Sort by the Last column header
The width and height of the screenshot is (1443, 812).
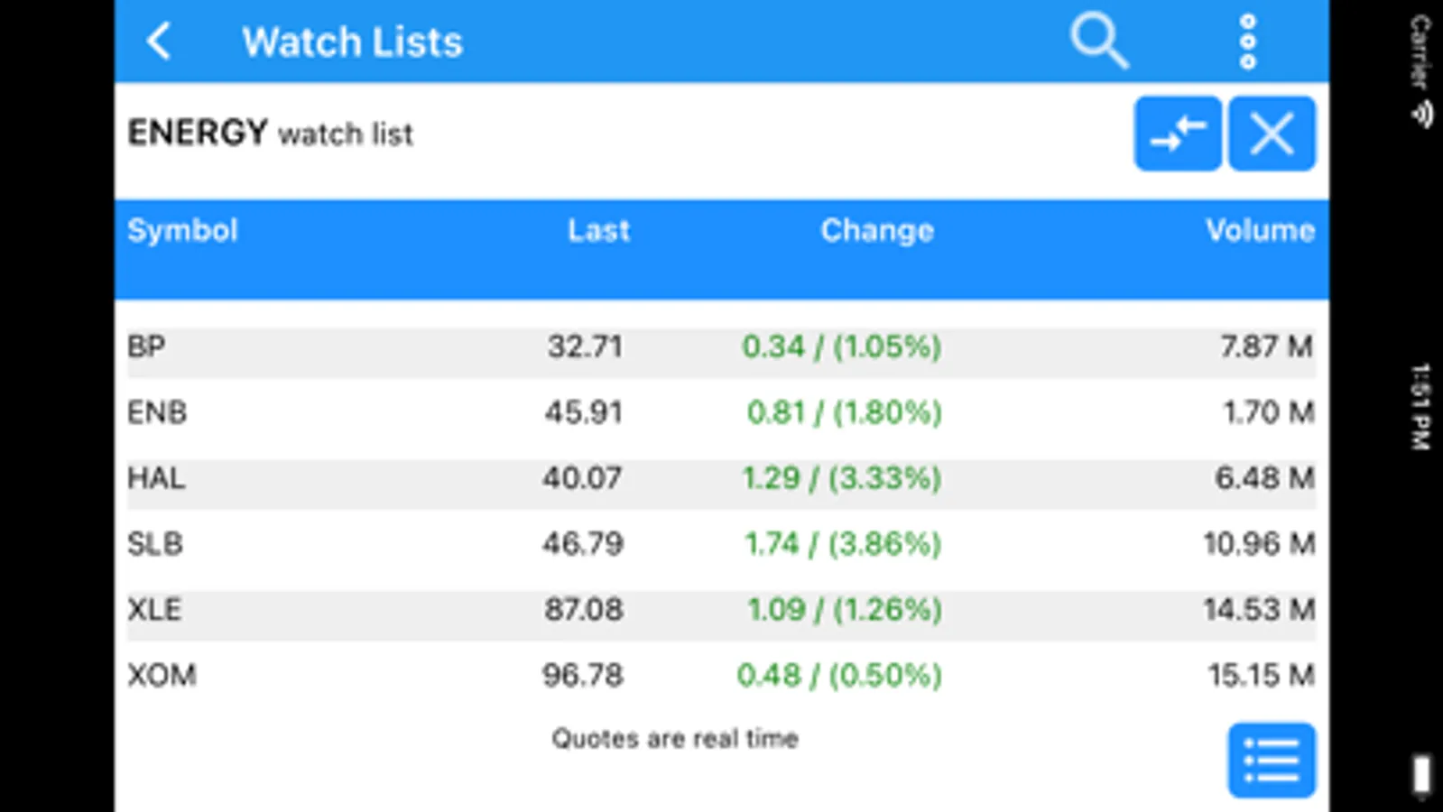[x=598, y=231]
